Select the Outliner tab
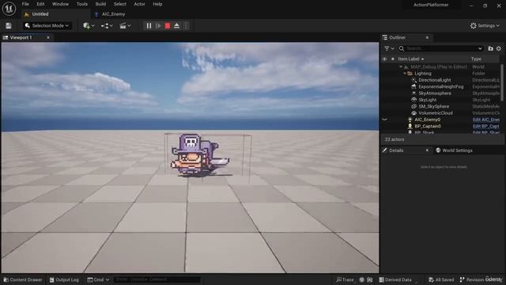This screenshot has height=285, width=506. (x=398, y=37)
